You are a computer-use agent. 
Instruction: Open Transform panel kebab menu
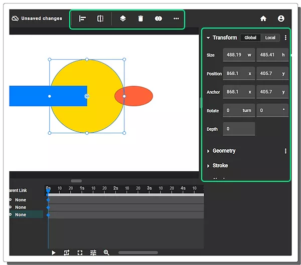coord(285,38)
